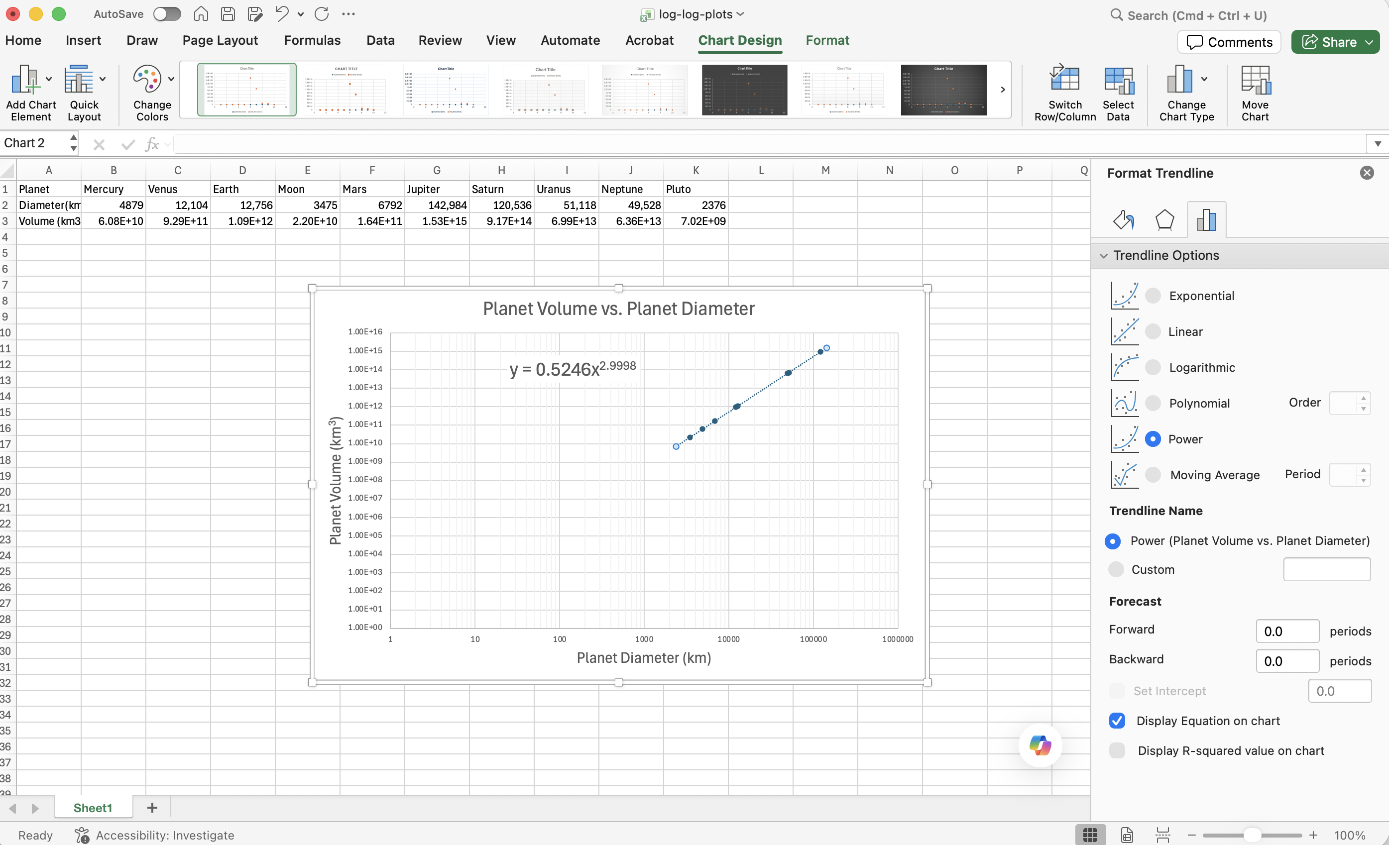Click the Forecast Backward periods field
Image resolution: width=1389 pixels, height=845 pixels.
[x=1287, y=660]
